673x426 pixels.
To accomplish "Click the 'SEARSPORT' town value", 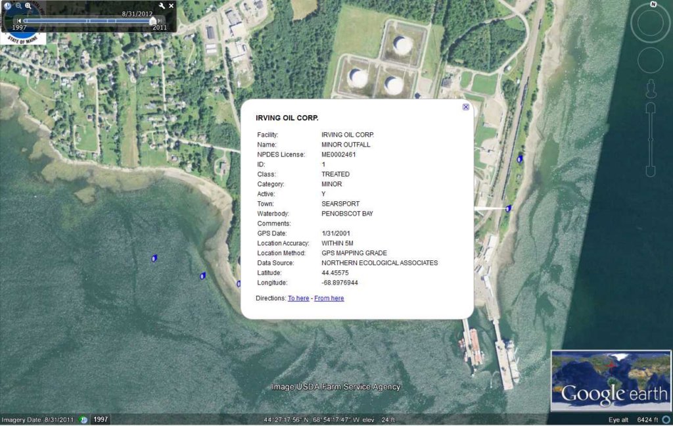I will (340, 204).
